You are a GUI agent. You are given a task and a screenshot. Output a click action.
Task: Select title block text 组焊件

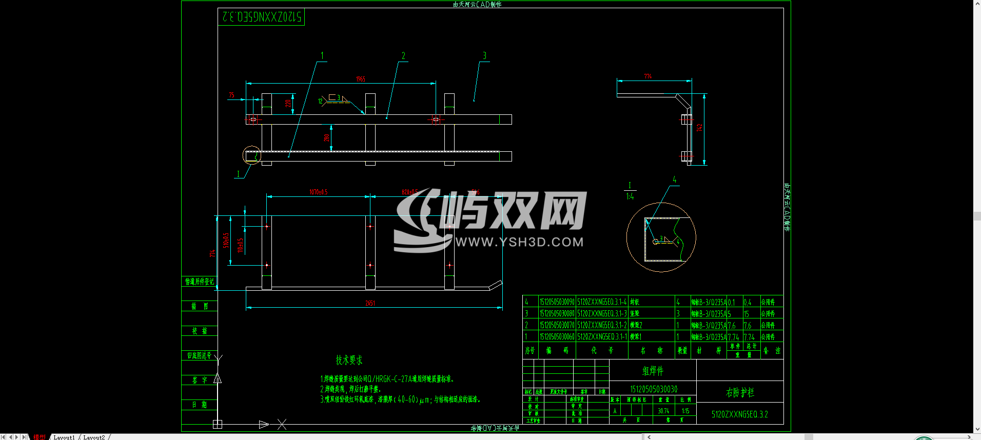pyautogui.click(x=653, y=370)
